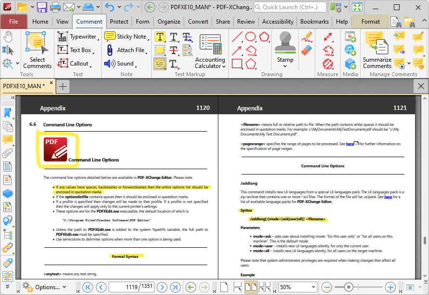Open the Undo history dropdown arrow
This screenshot has height=295, width=429.
pos(119,7)
